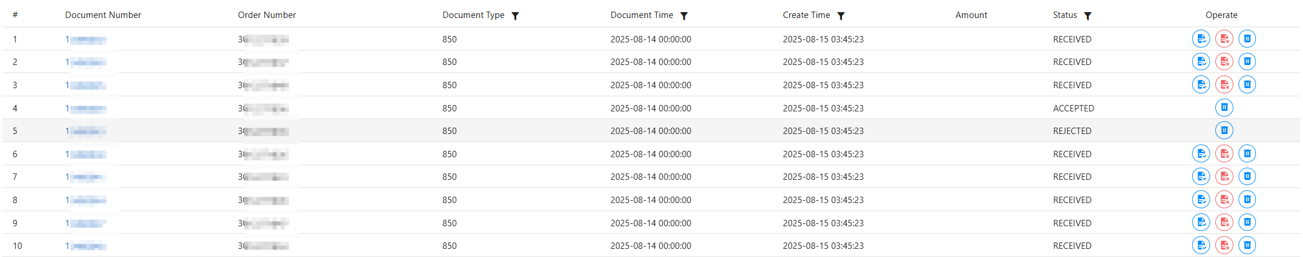This screenshot has height=257, width=1303.
Task: Click the Order Number column header
Action: (267, 15)
